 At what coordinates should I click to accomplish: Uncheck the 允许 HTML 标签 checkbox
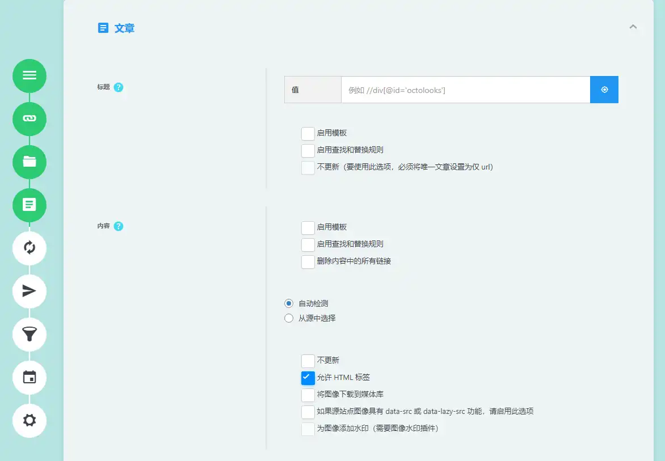308,377
